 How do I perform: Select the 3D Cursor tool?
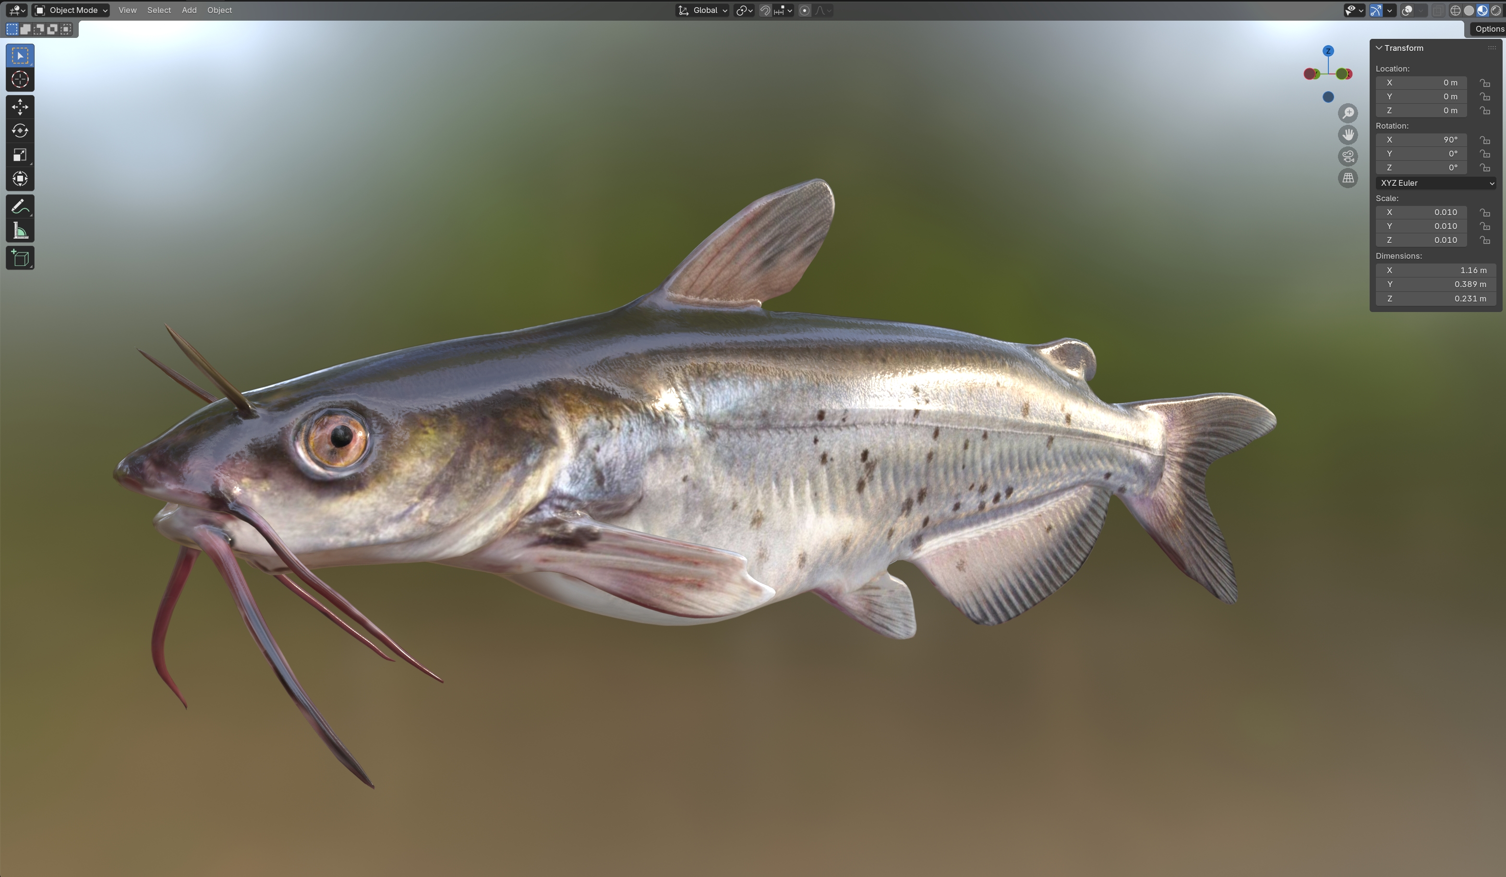[20, 80]
